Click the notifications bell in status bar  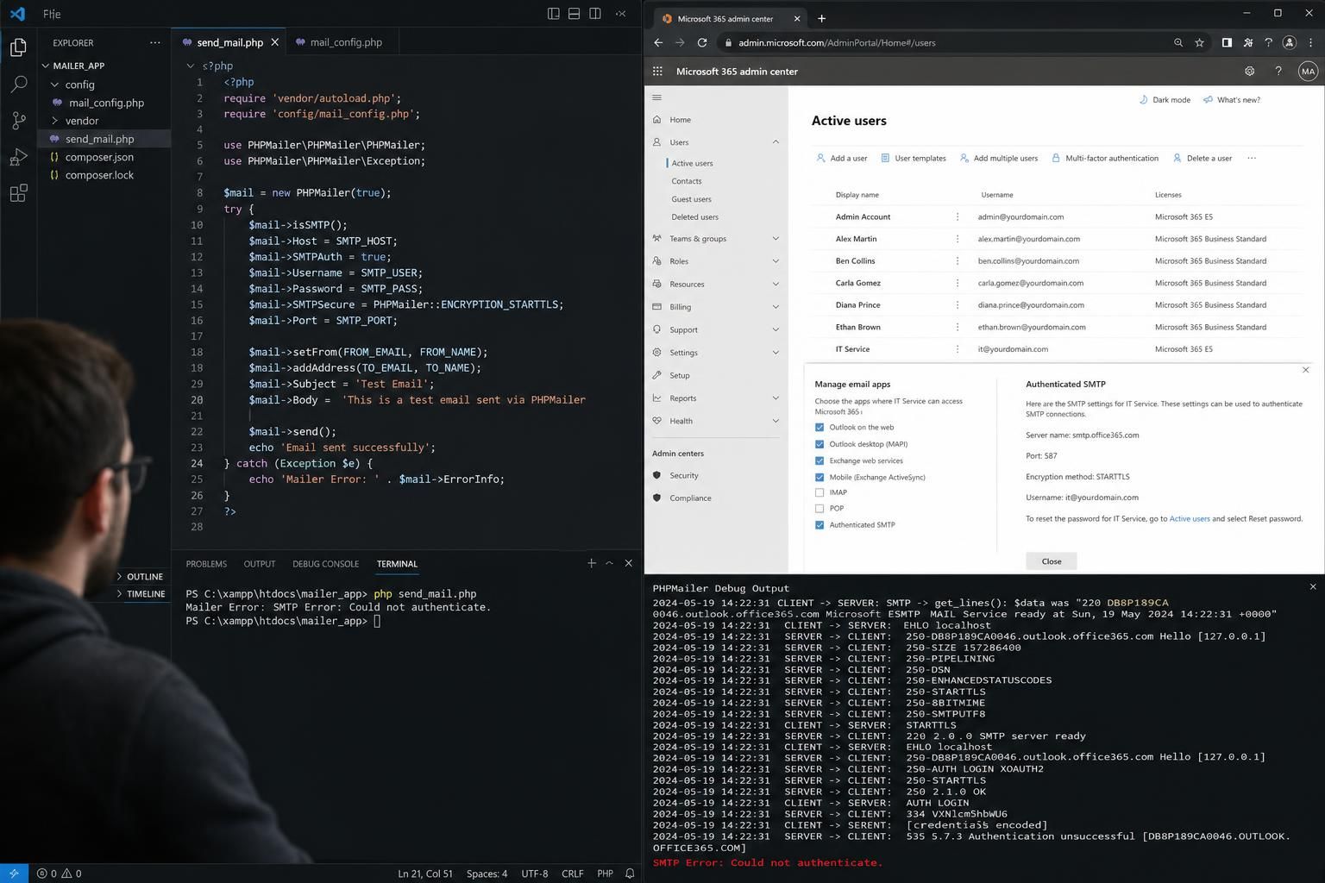630,874
